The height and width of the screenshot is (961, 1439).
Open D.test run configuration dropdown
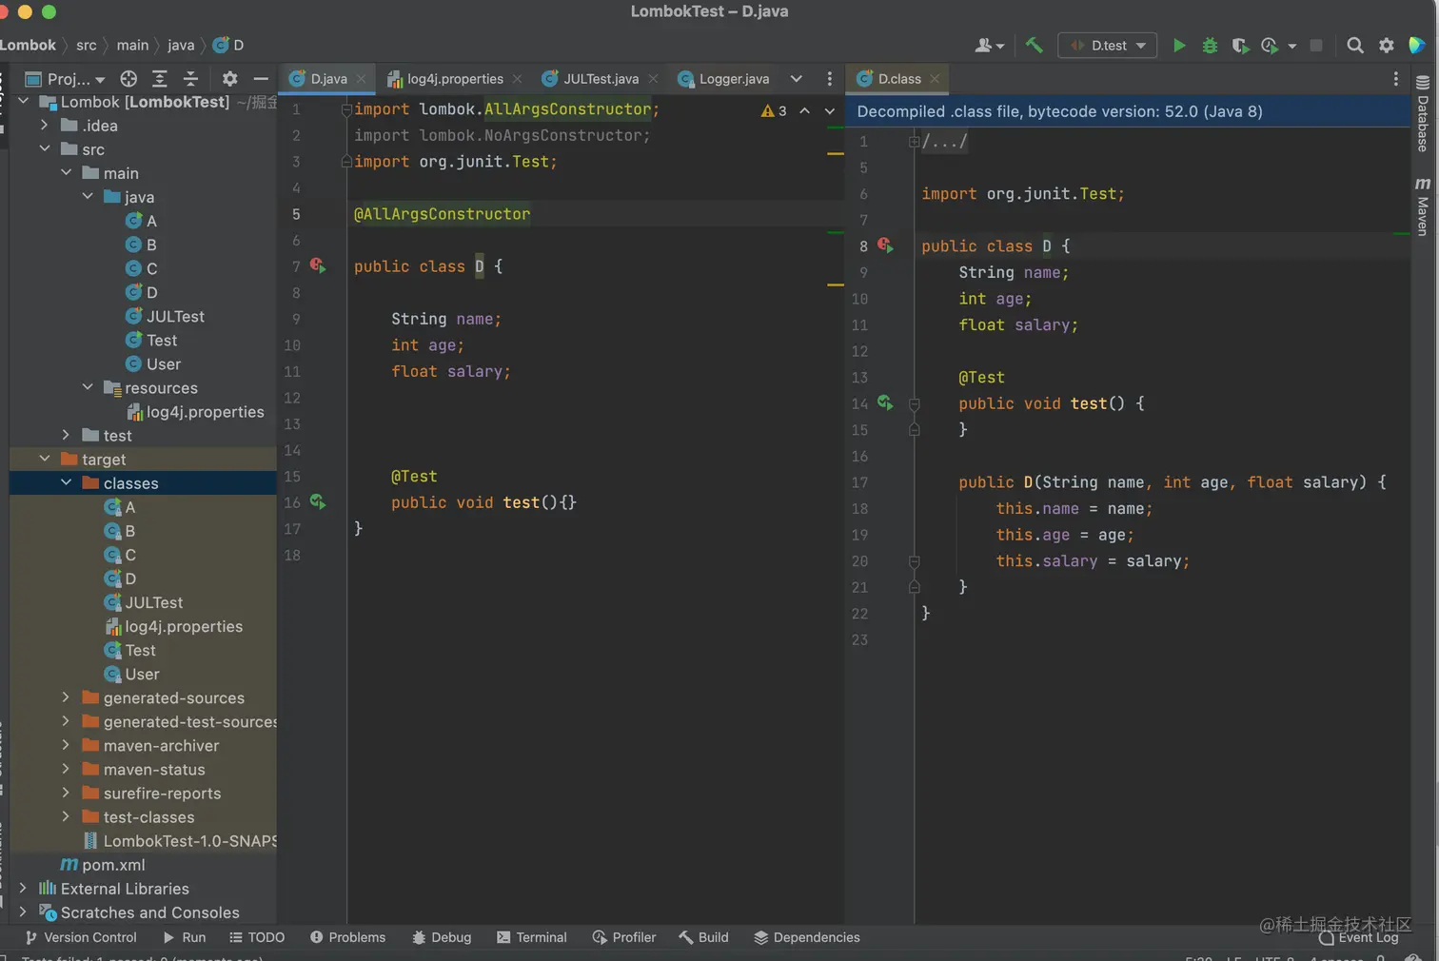1108,45
